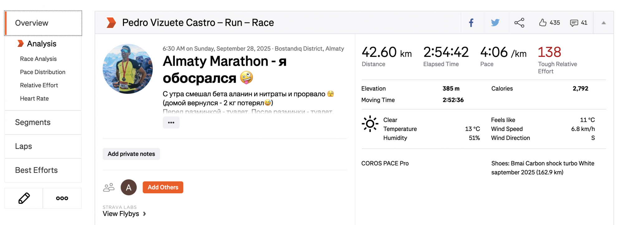This screenshot has height=225, width=623.
Task: Click Add private notes button
Action: coord(131,154)
